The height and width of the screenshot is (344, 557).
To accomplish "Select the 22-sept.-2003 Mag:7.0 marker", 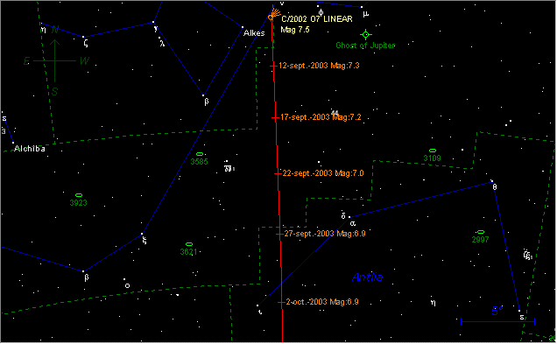I will 278,173.
